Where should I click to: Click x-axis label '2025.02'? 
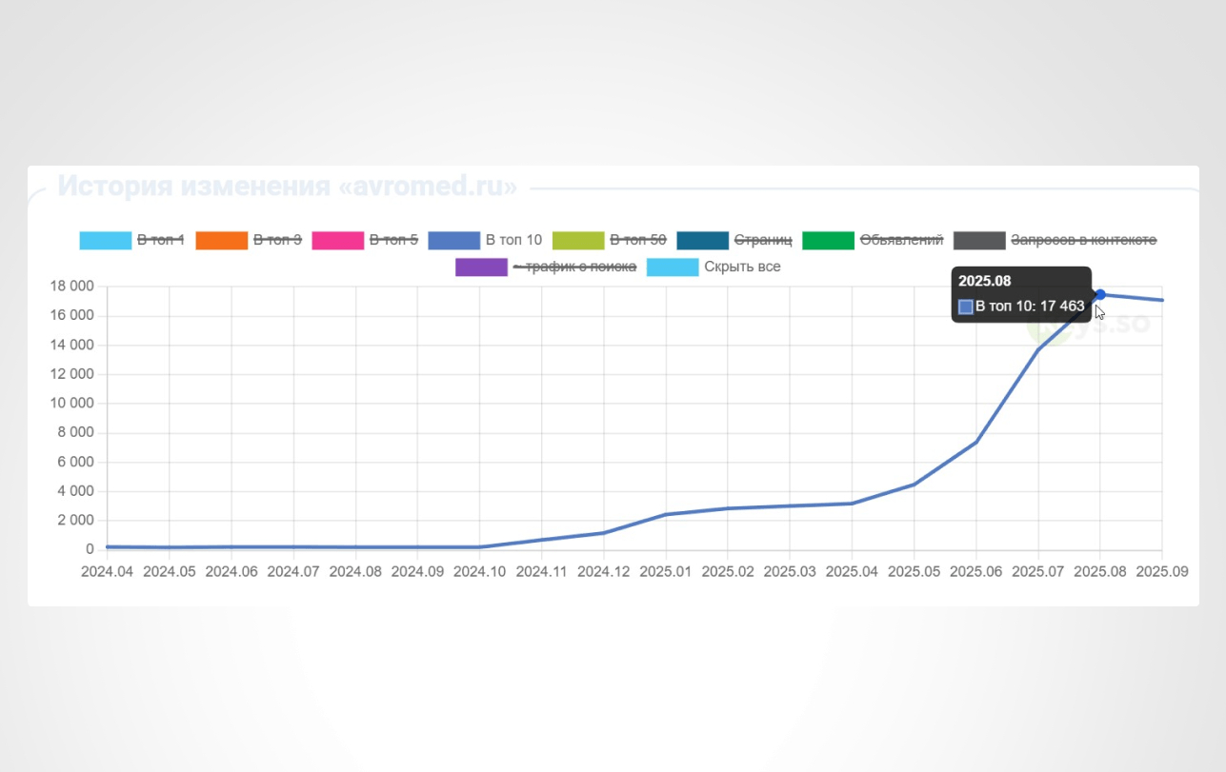[728, 572]
